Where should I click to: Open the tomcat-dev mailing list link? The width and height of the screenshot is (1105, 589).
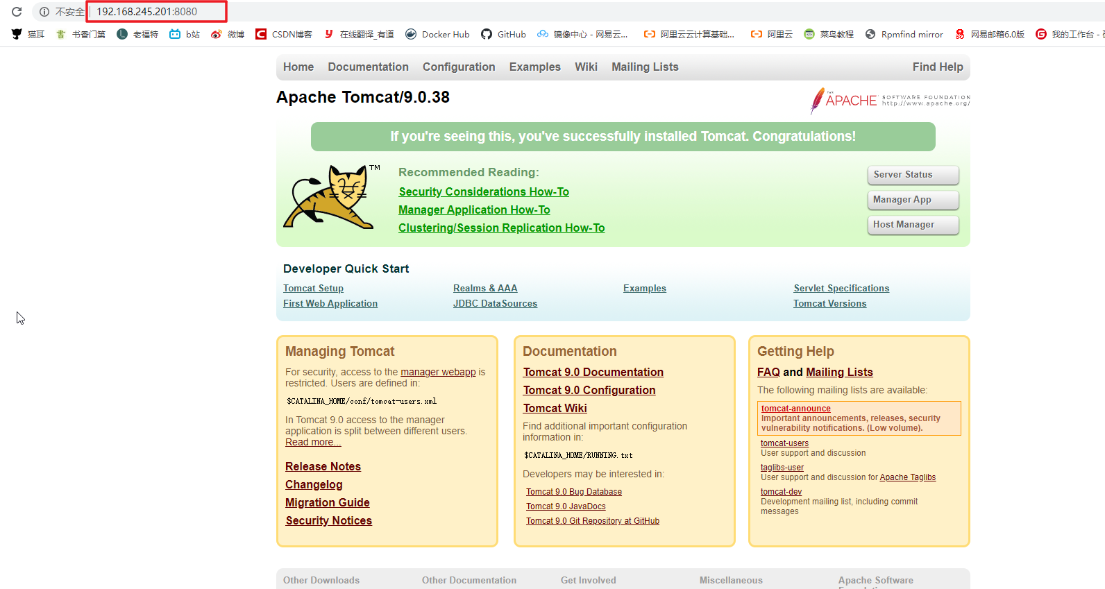click(781, 492)
